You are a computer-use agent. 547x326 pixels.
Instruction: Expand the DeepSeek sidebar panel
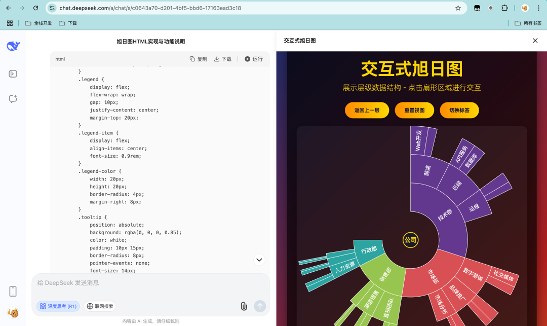click(x=13, y=74)
